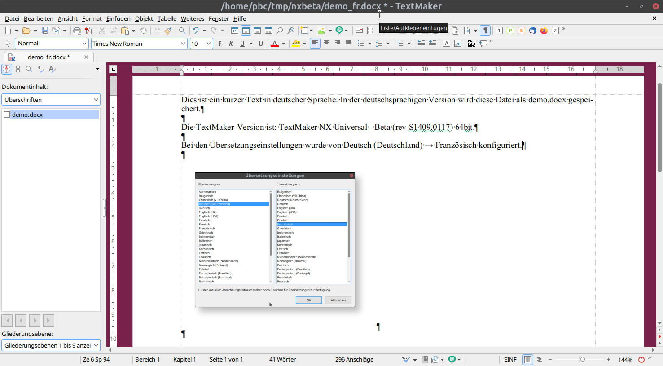Screen dimensions: 663x366
Task: Switch to the demo_fr.docx document tab
Action: 48,57
